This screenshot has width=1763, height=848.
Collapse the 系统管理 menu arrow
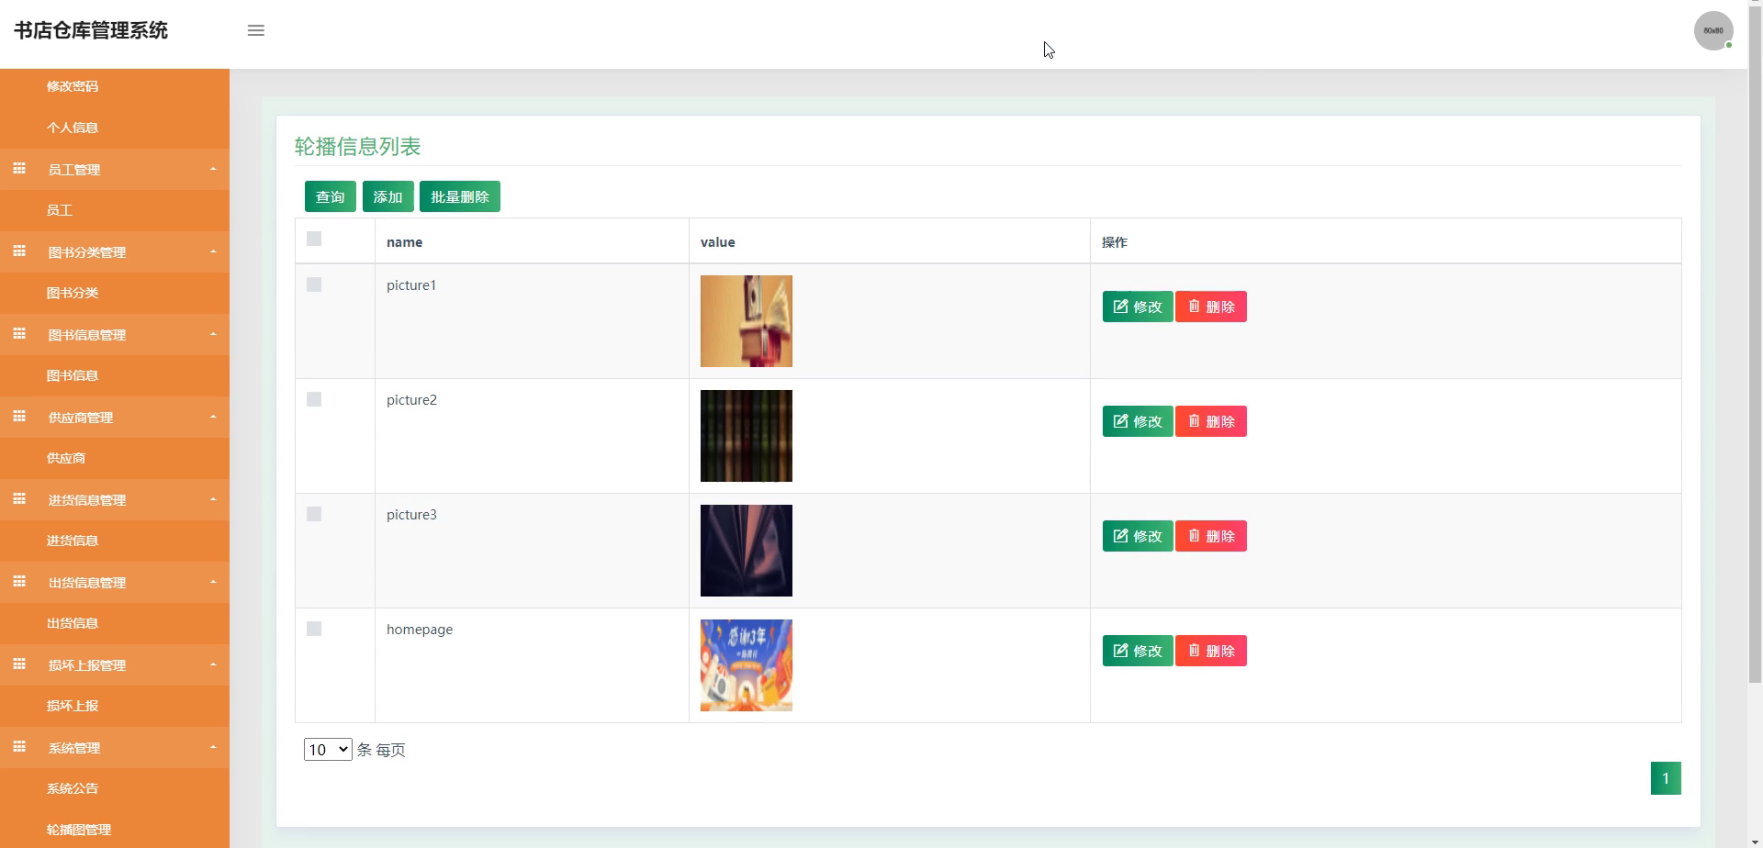213,747
